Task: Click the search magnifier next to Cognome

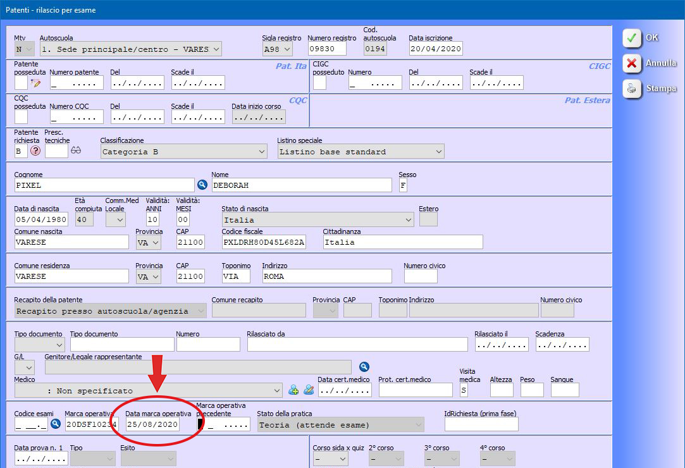Action: [202, 185]
